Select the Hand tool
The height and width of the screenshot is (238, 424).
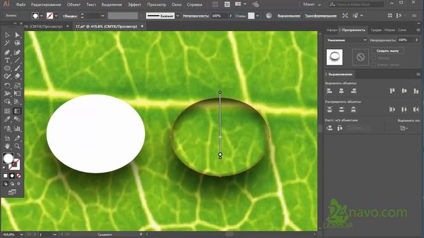point(7,146)
